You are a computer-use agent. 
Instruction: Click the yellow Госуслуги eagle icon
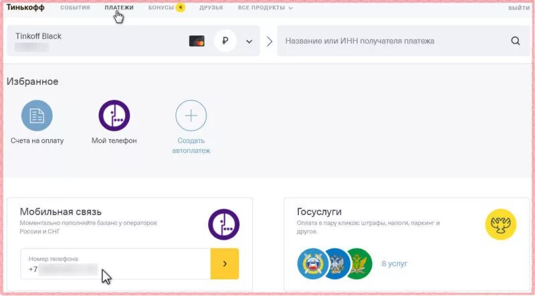click(501, 225)
